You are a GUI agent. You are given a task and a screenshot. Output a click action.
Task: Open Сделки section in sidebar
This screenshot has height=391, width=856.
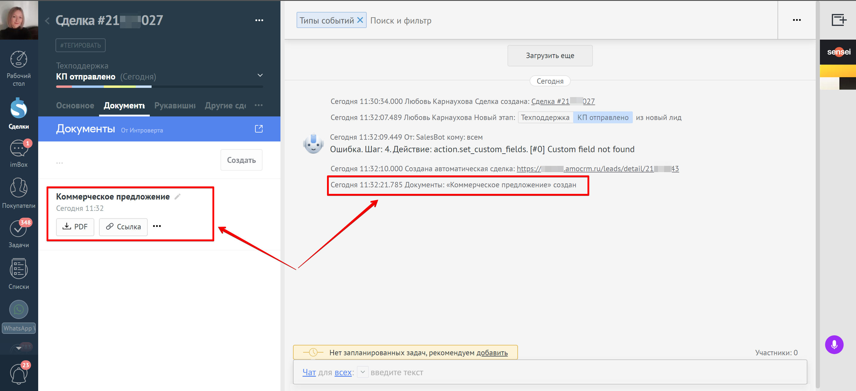tap(18, 113)
